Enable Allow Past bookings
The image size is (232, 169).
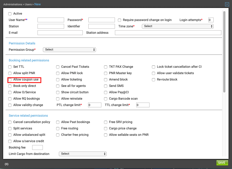tap(58, 122)
